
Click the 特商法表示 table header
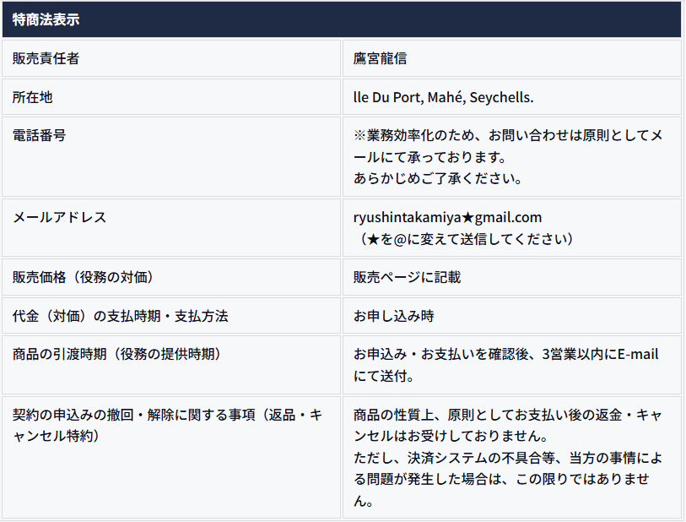46,19
